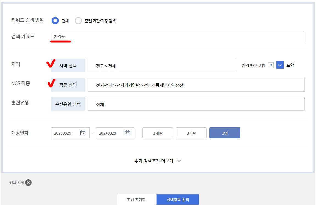Reset filters with 조건 초기화 button
Screen dimensions: 316x205
(x=136, y=200)
